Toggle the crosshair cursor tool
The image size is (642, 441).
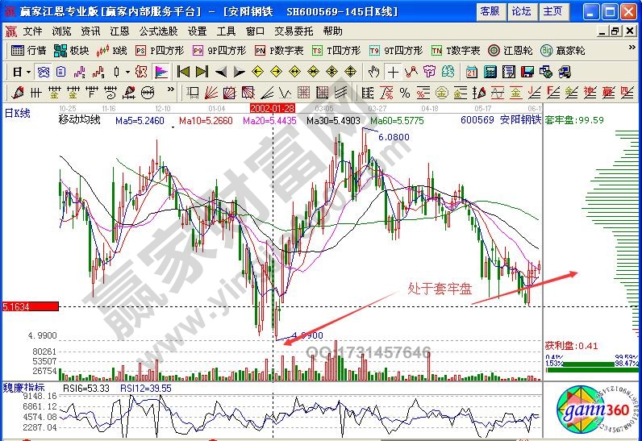tap(392, 71)
